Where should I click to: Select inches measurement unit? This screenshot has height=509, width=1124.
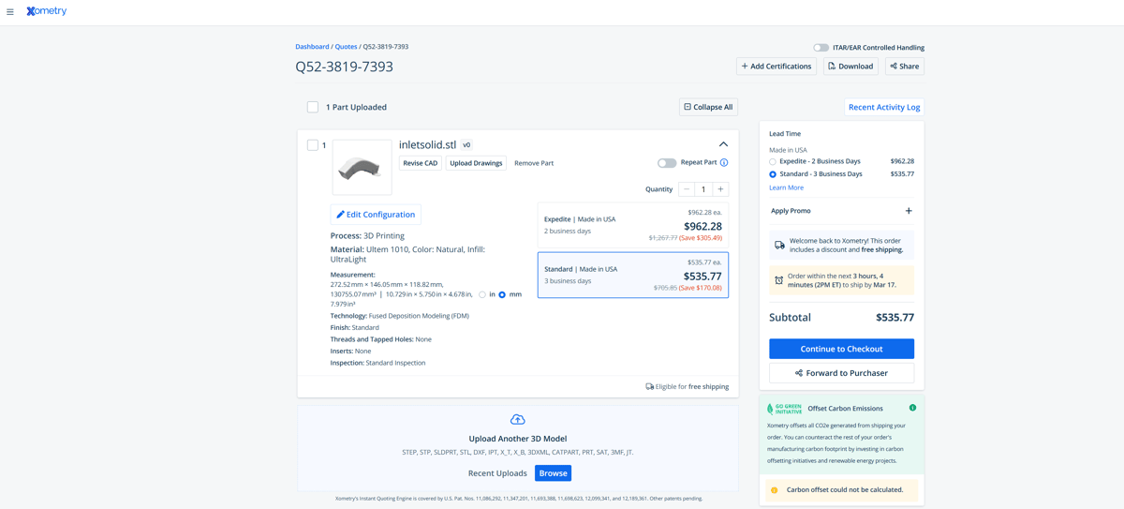pos(482,294)
